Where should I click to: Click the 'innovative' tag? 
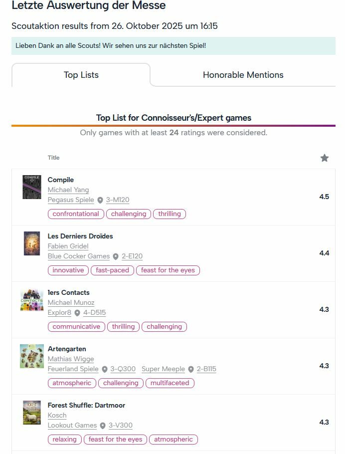pos(68,270)
